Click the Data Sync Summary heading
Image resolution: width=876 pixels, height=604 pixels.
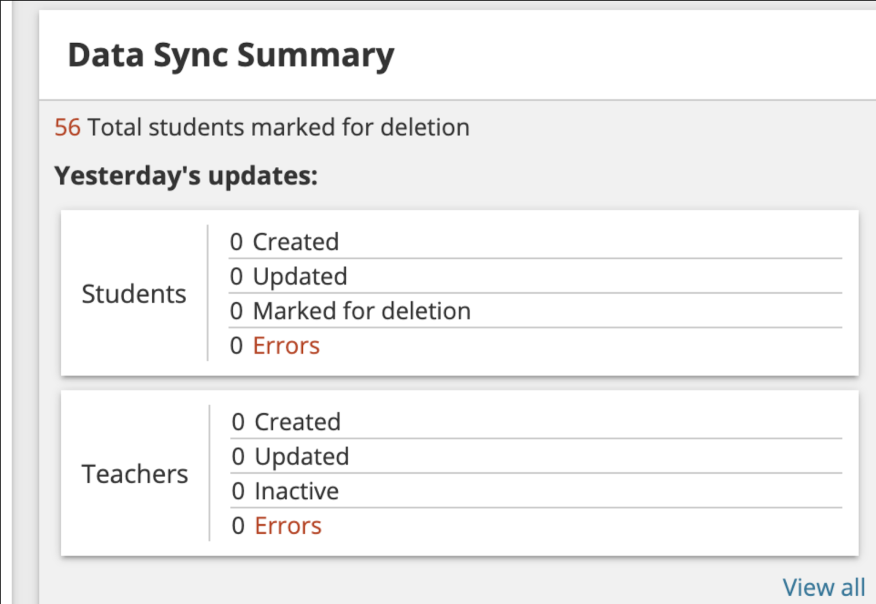point(230,55)
